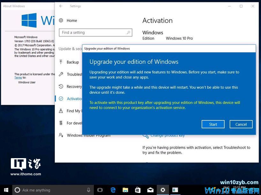Click the Home label in Settings sidebar
This screenshot has width=261, height=195.
pyautogui.click(x=72, y=21)
